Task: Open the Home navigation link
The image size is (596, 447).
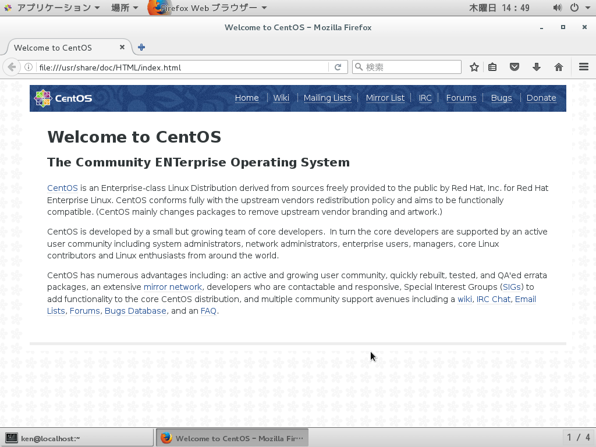Action: pyautogui.click(x=247, y=98)
